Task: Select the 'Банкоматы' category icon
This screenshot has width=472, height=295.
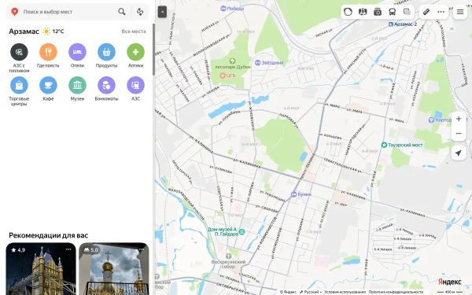Action: [x=106, y=85]
